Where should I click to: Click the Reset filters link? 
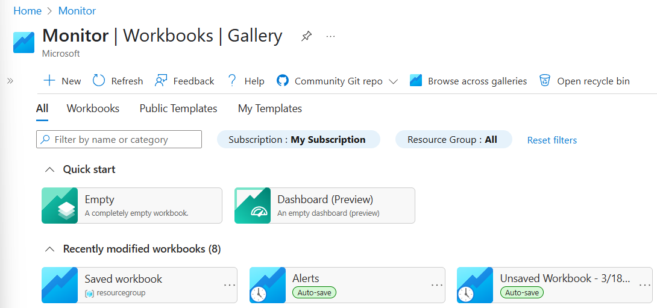552,140
